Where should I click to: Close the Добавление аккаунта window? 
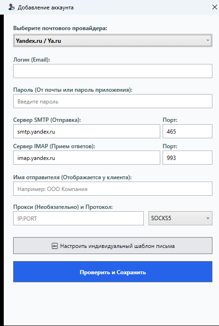point(214,7)
